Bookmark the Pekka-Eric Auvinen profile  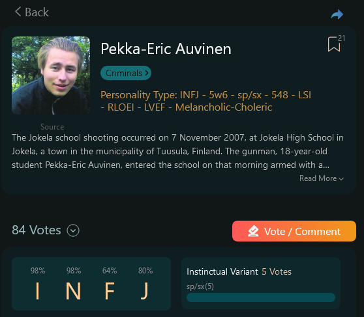coord(334,44)
